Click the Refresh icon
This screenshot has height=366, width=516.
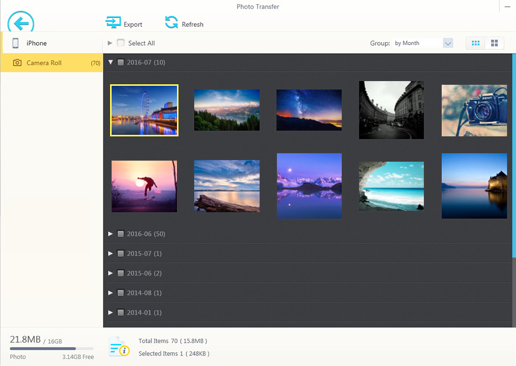pyautogui.click(x=171, y=22)
